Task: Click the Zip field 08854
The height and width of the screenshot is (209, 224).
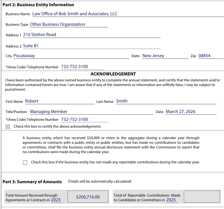Action: tap(211, 56)
